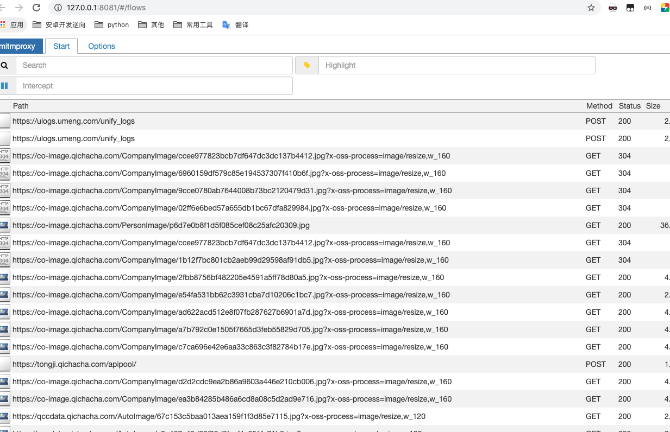Open the python bookmark folder

pos(112,25)
